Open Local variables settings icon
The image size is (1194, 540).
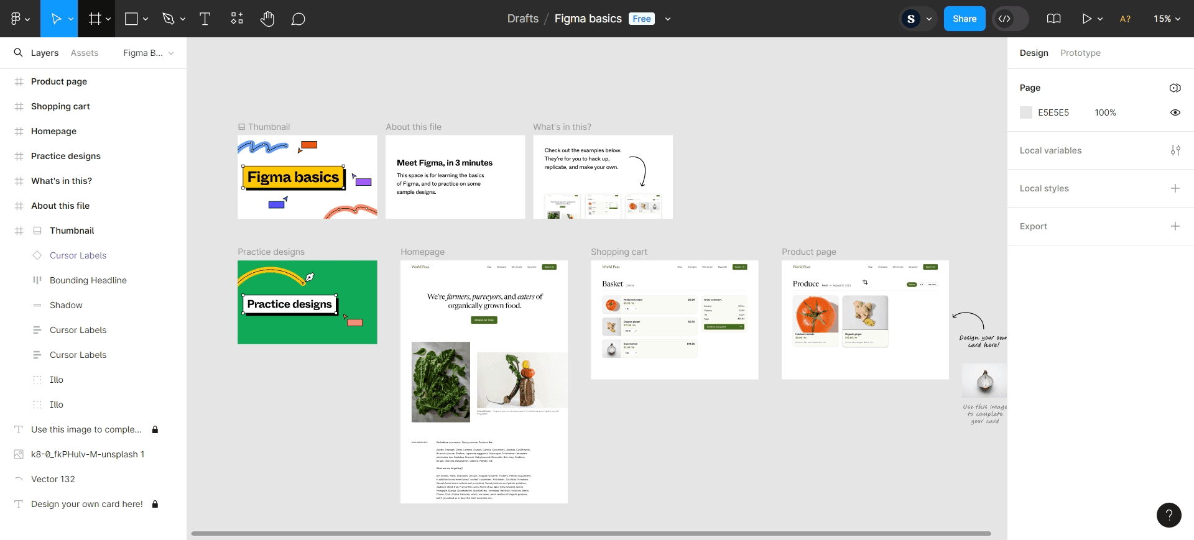click(1175, 150)
